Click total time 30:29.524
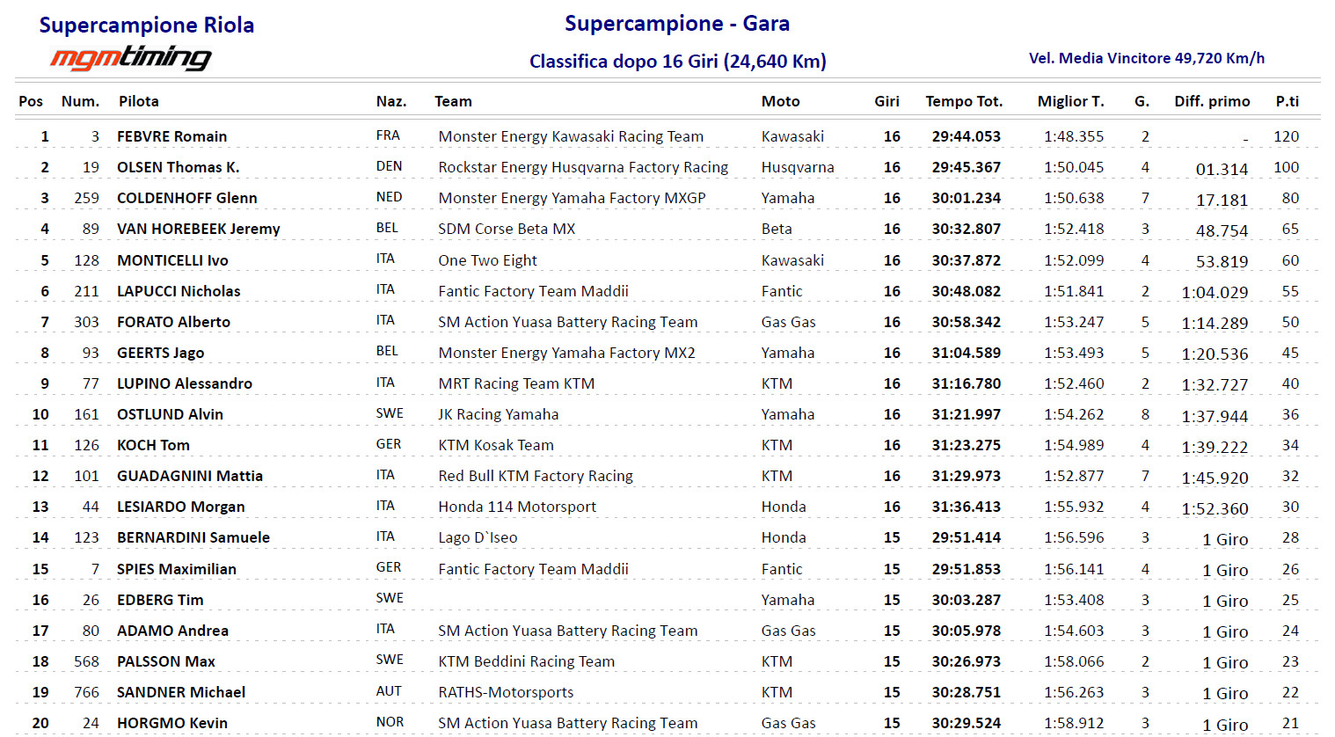1335x737 pixels. pos(967,723)
